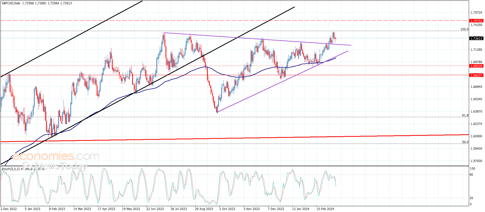
Task: Click the 50.0 Fibonacci level label
Action: coord(465,142)
